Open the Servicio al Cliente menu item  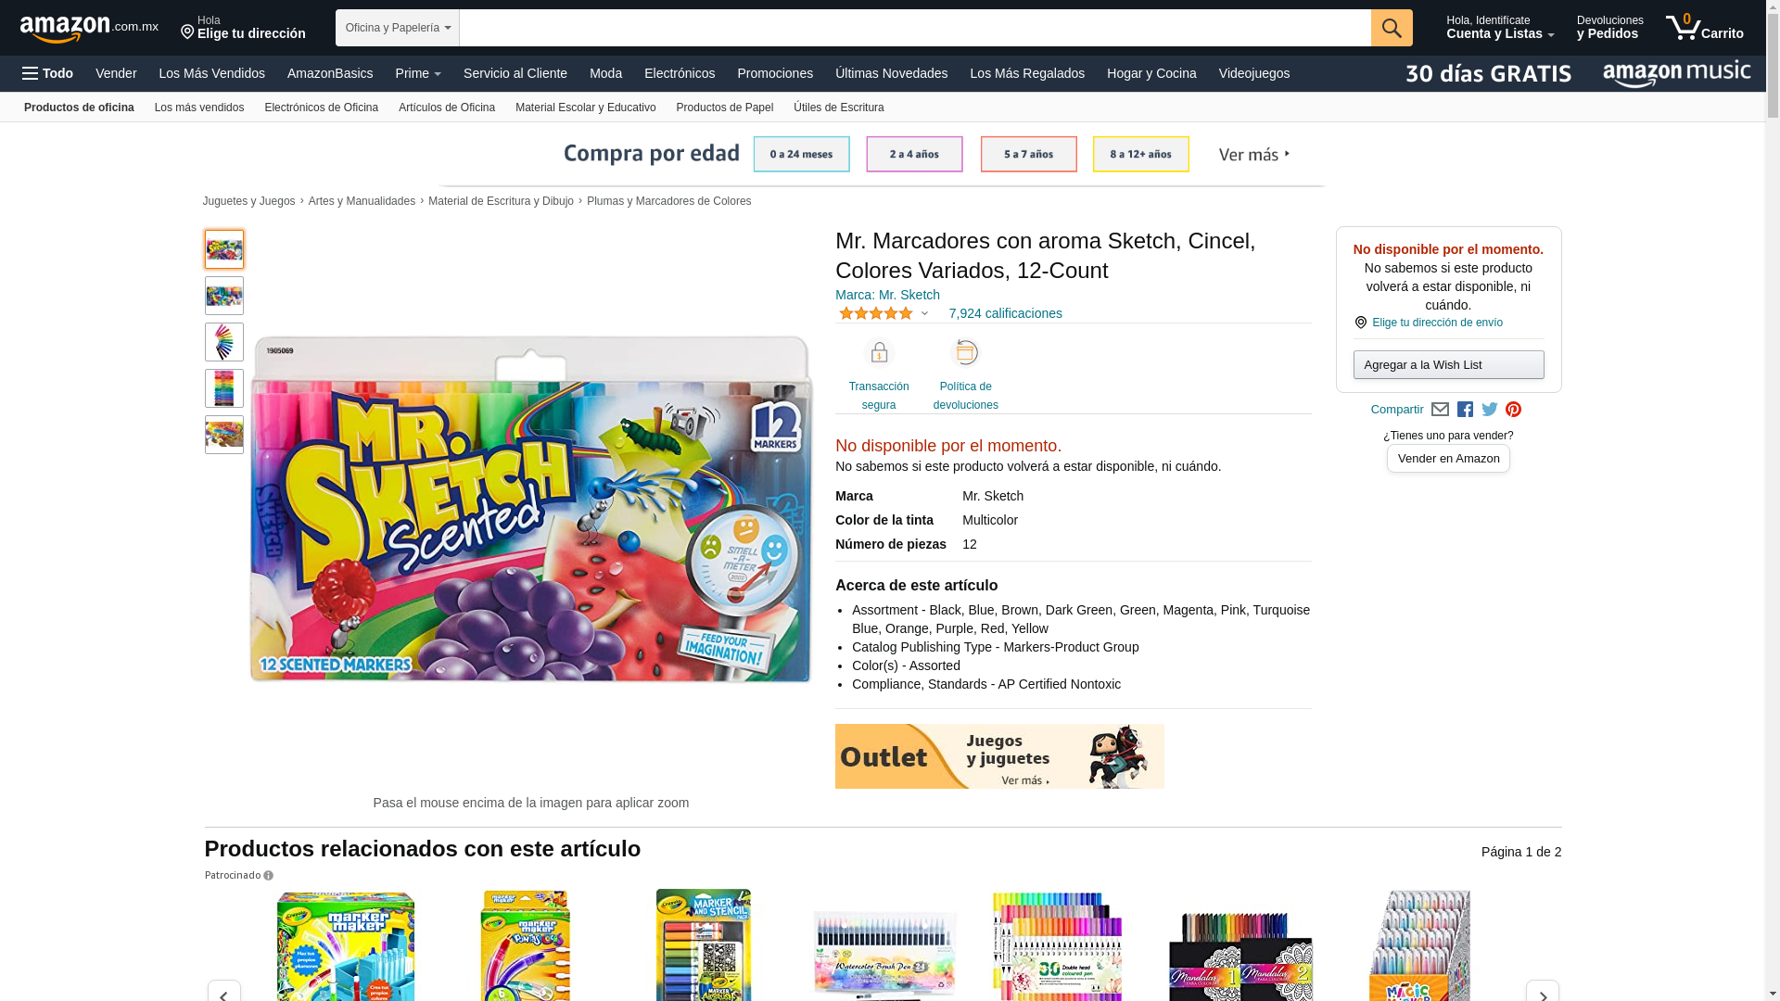coord(515,73)
